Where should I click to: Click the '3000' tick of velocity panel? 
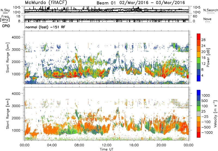16,106
